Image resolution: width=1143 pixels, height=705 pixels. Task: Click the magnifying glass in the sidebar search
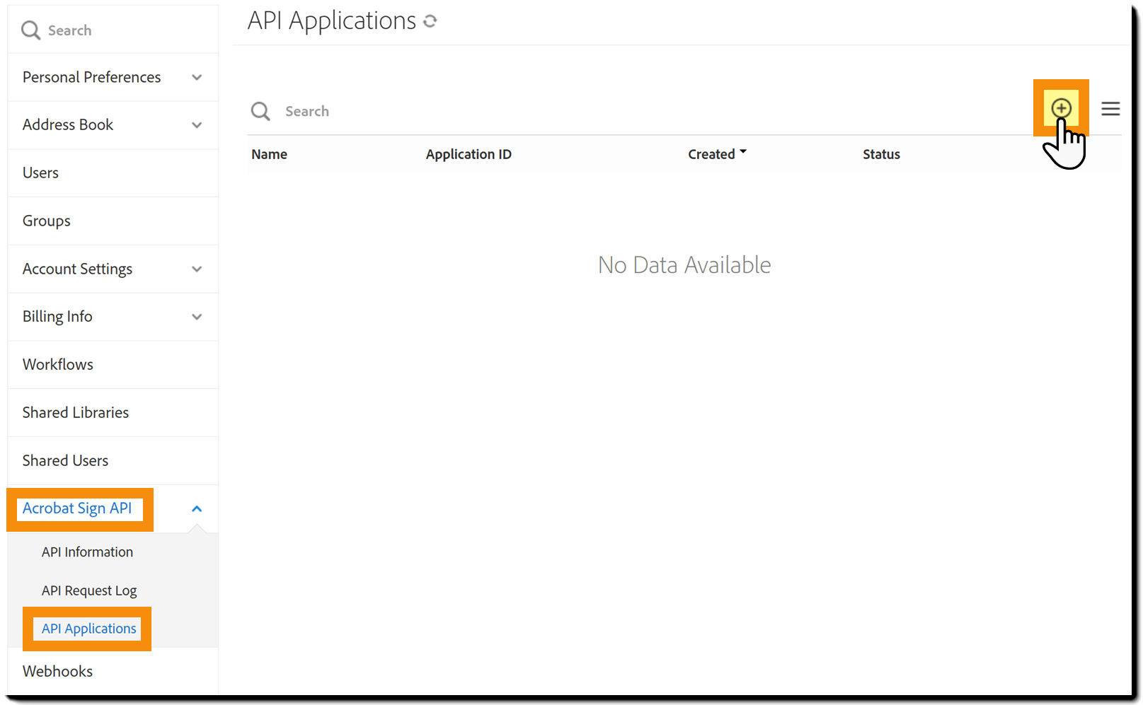pos(30,30)
